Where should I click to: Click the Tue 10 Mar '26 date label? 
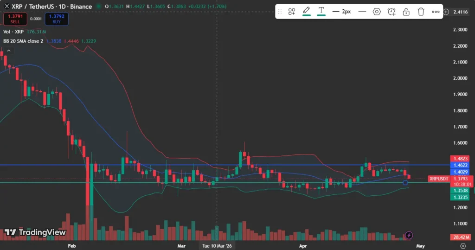(217, 246)
